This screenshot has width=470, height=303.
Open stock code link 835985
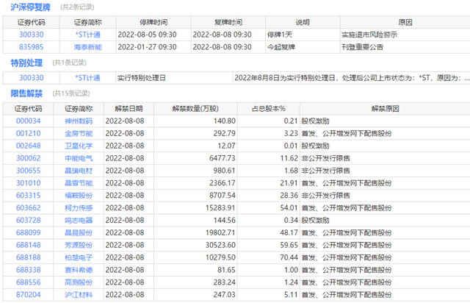tap(31, 47)
